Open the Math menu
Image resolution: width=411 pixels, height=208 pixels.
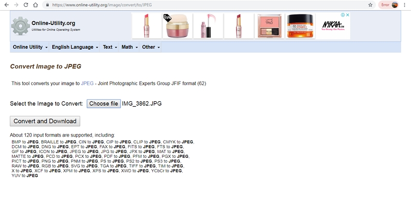[130, 47]
